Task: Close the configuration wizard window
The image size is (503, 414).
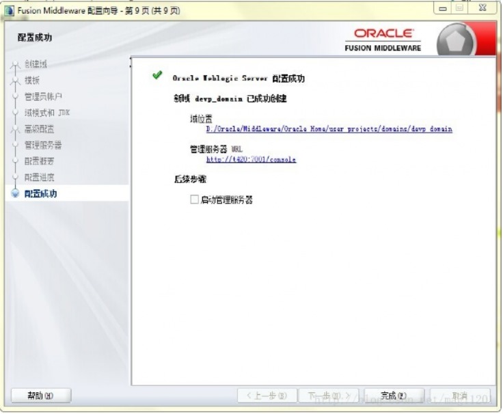Action: coord(482,8)
